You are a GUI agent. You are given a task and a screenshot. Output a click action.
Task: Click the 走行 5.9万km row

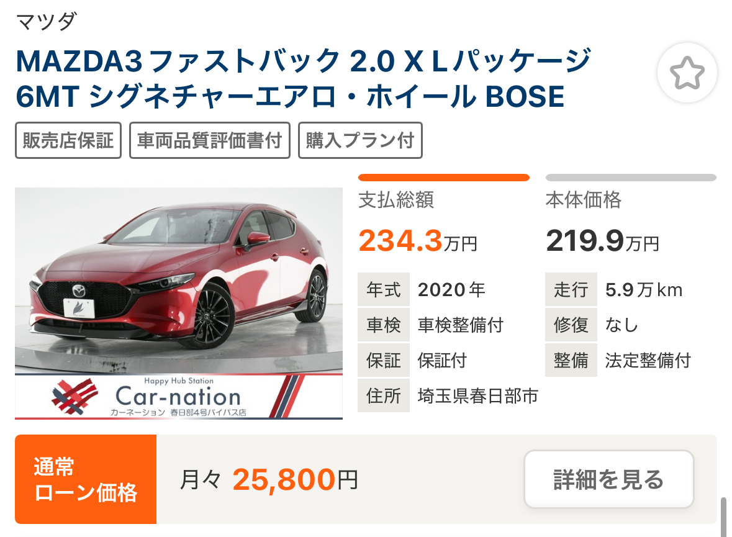[x=631, y=289]
